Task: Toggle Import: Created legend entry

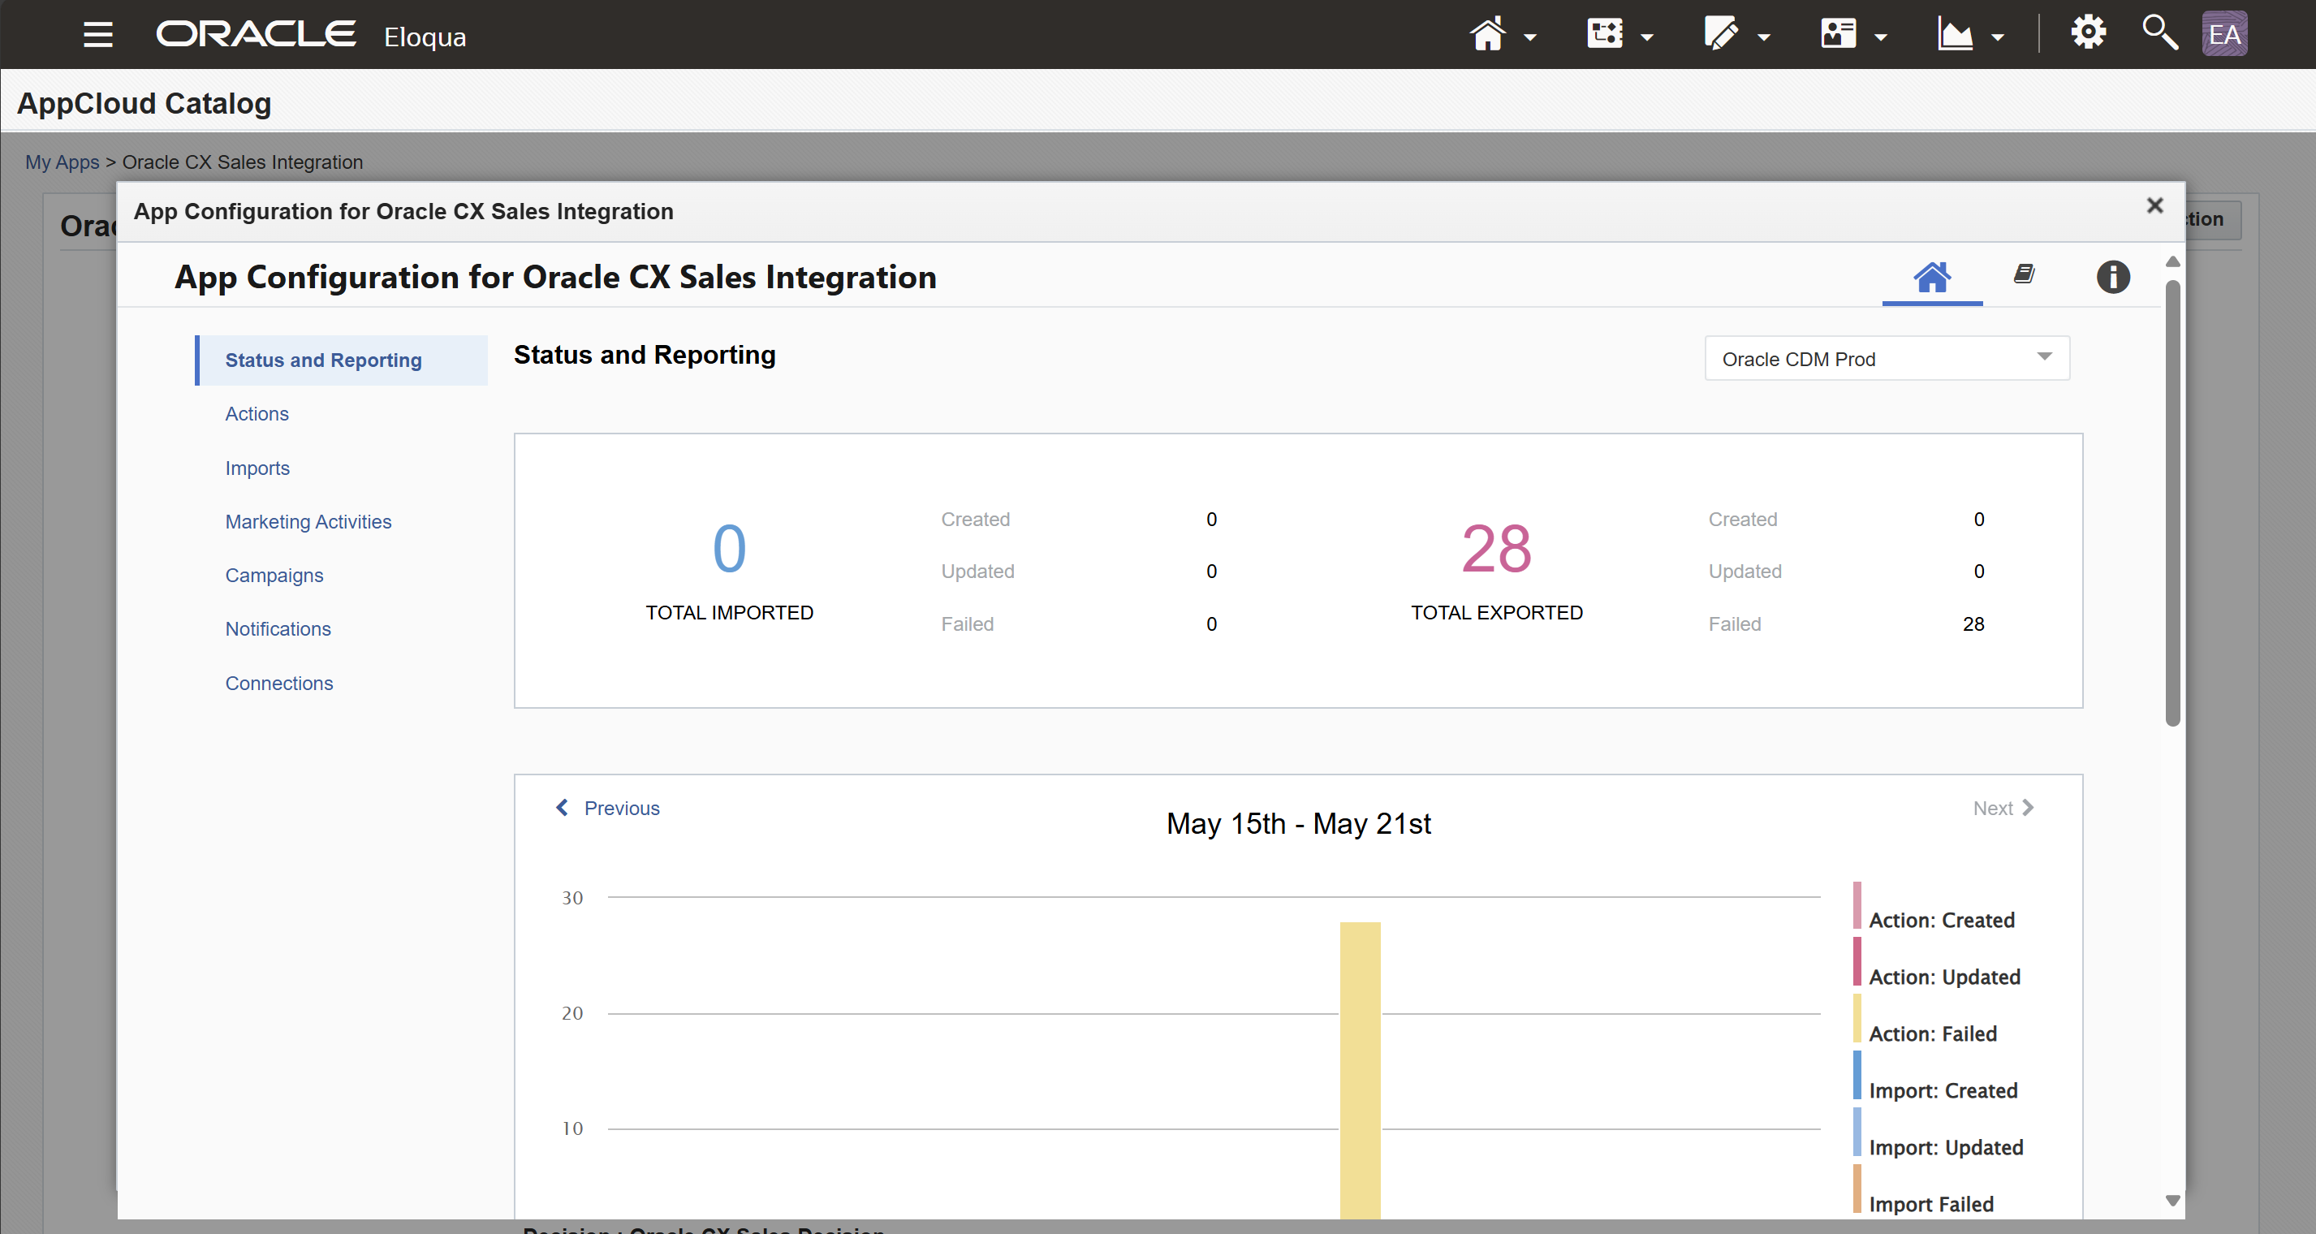Action: (1943, 1090)
